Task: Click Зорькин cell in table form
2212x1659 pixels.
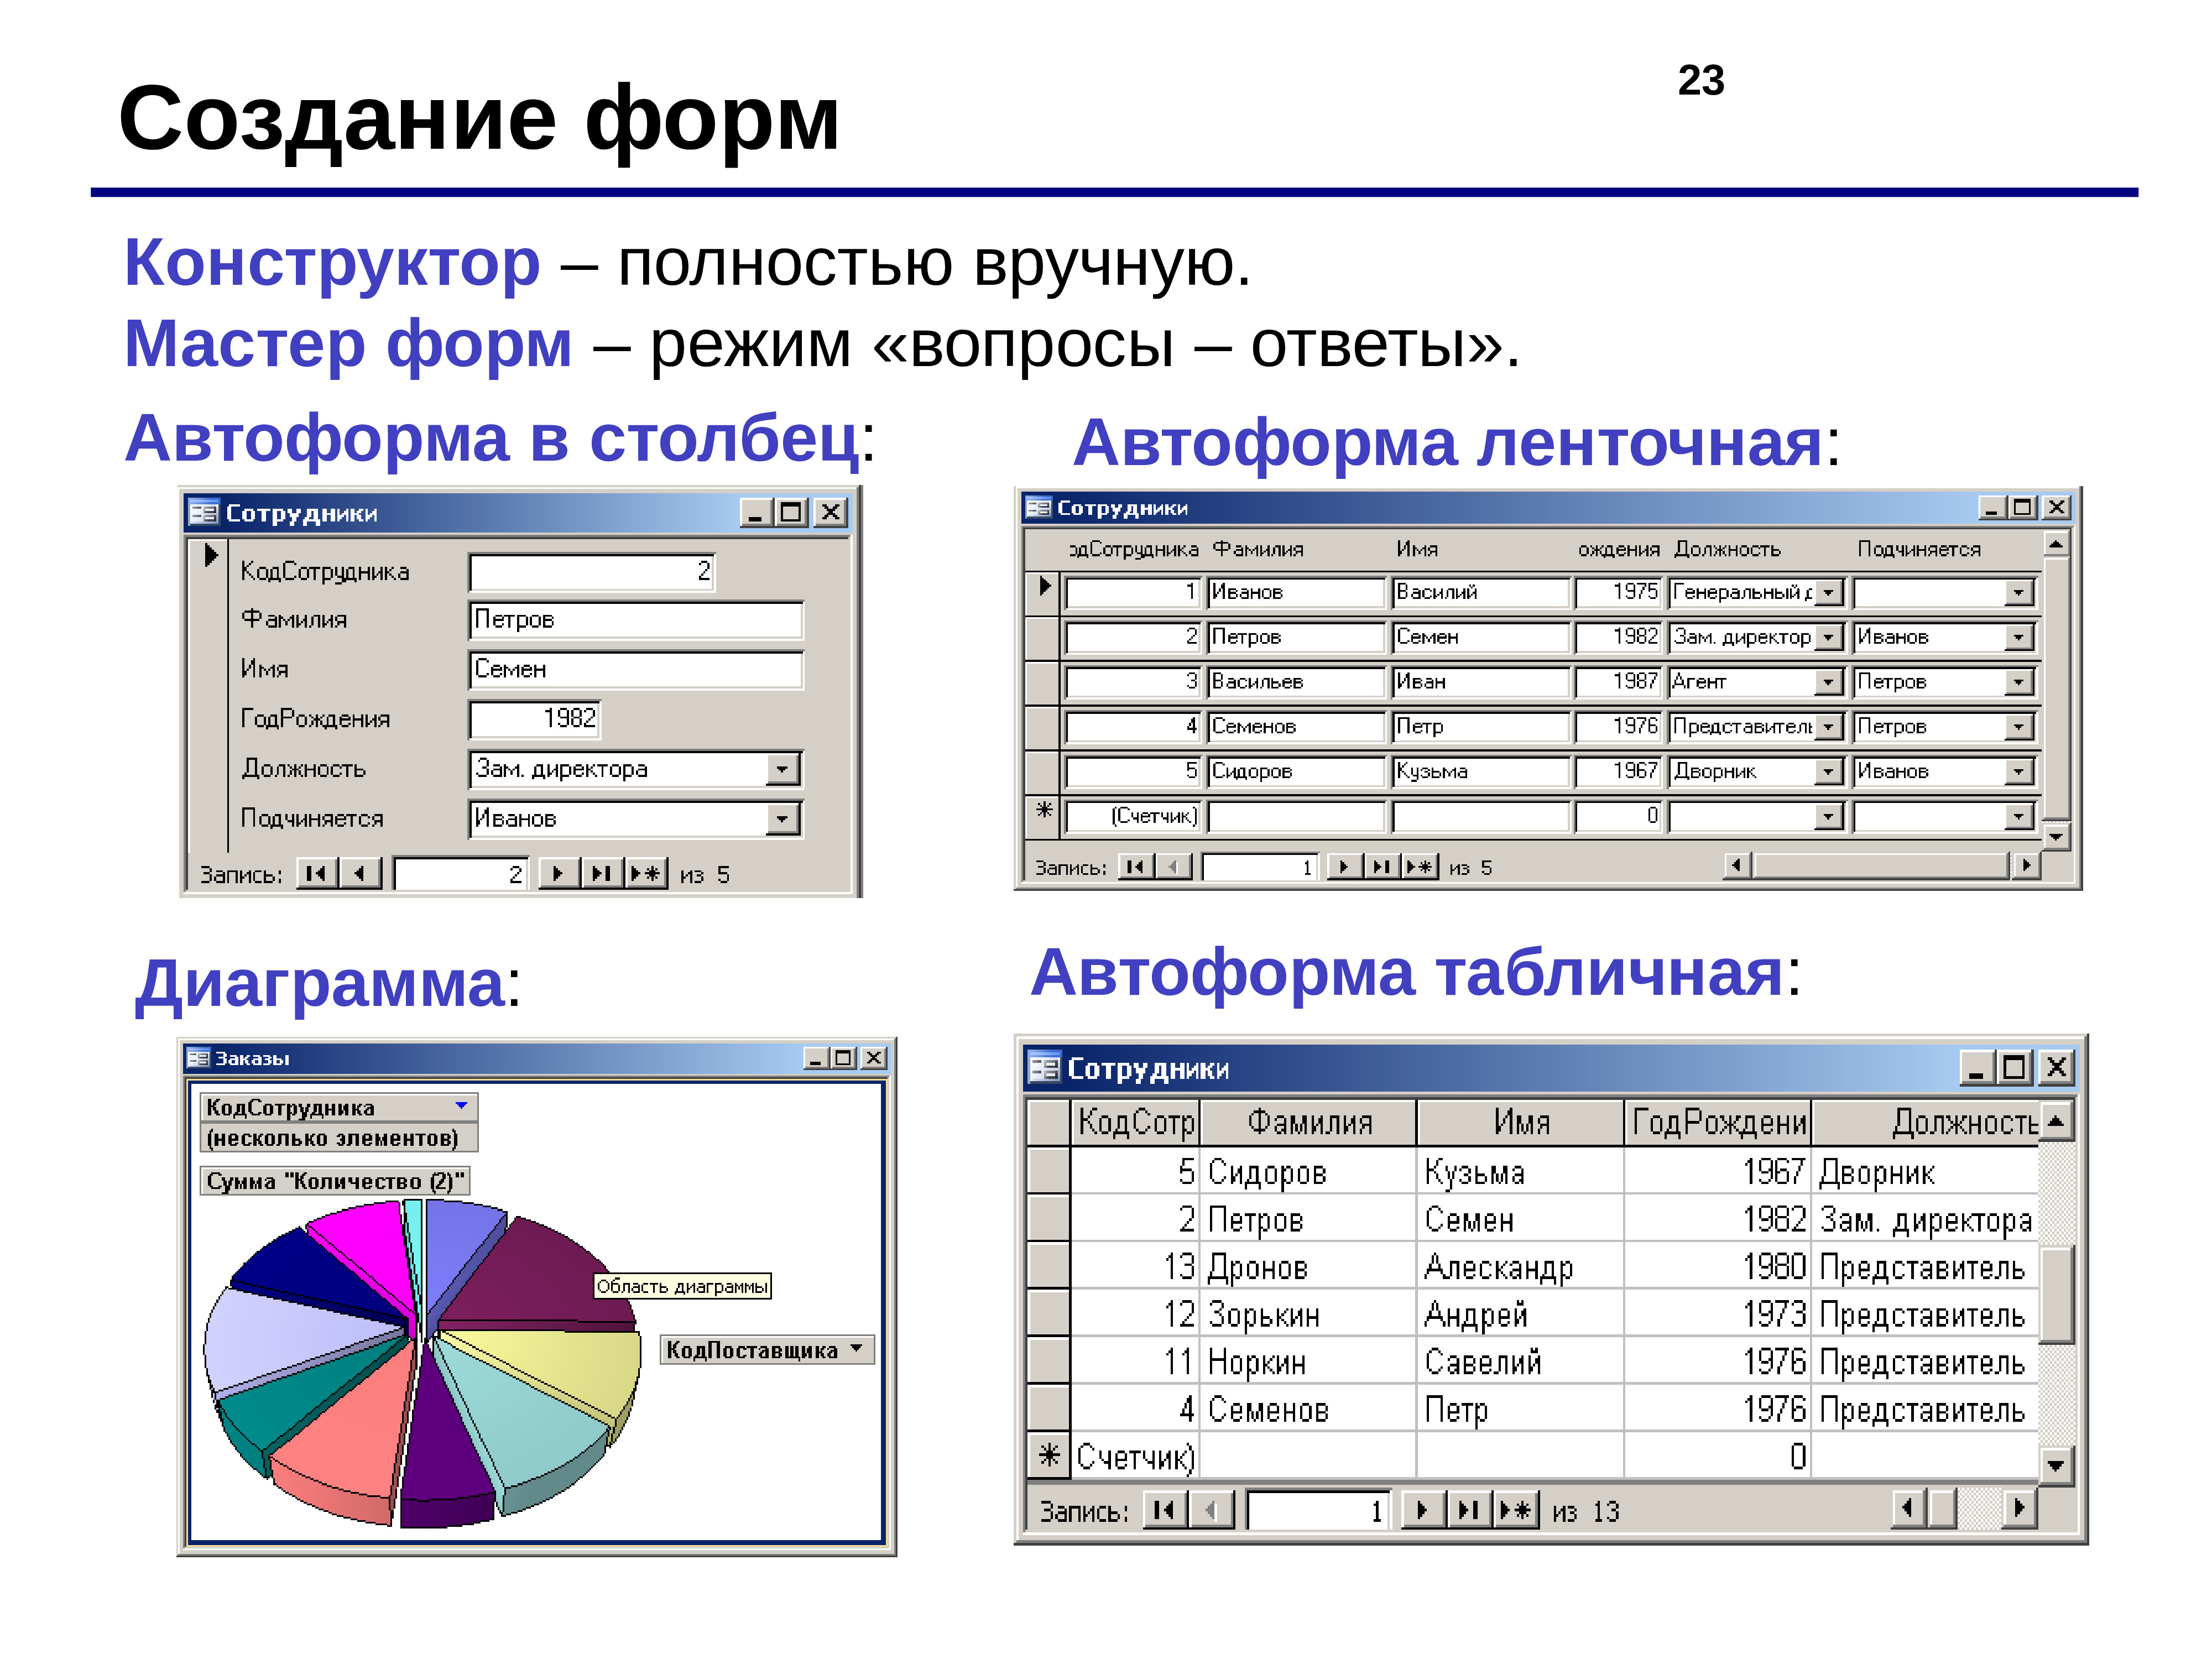Action: pyautogui.click(x=1308, y=1314)
